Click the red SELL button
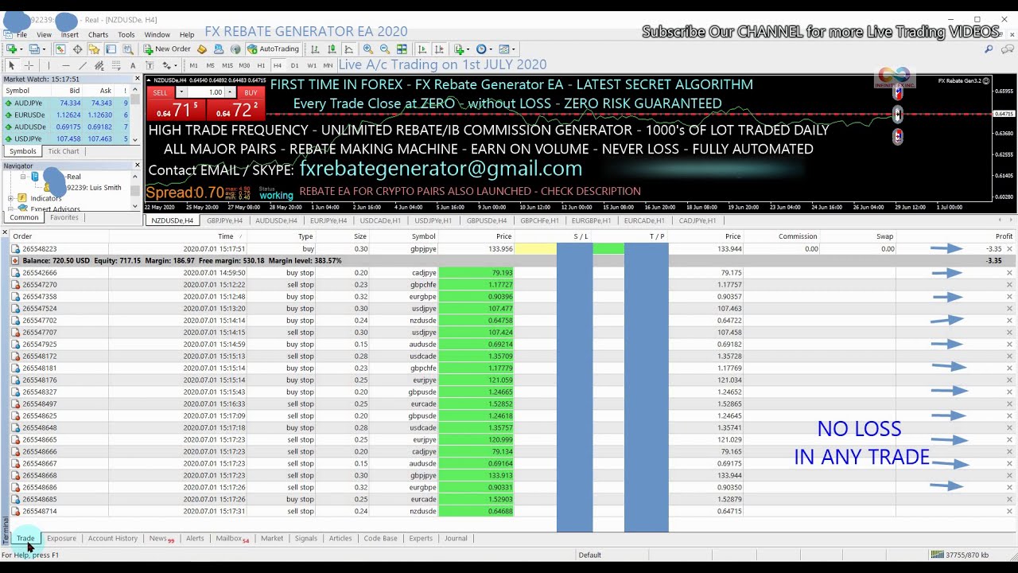 point(160,92)
